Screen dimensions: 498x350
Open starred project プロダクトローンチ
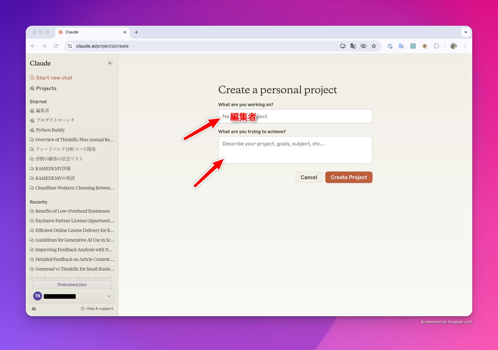click(x=52, y=120)
